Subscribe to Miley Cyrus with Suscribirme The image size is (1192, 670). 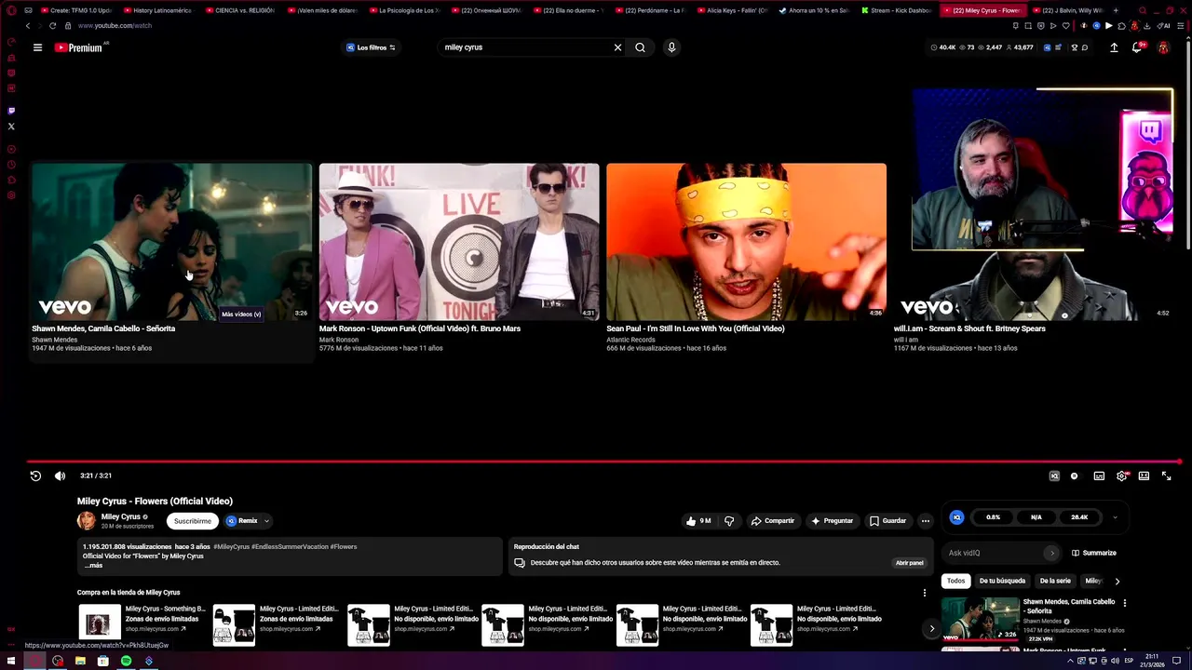pyautogui.click(x=193, y=521)
